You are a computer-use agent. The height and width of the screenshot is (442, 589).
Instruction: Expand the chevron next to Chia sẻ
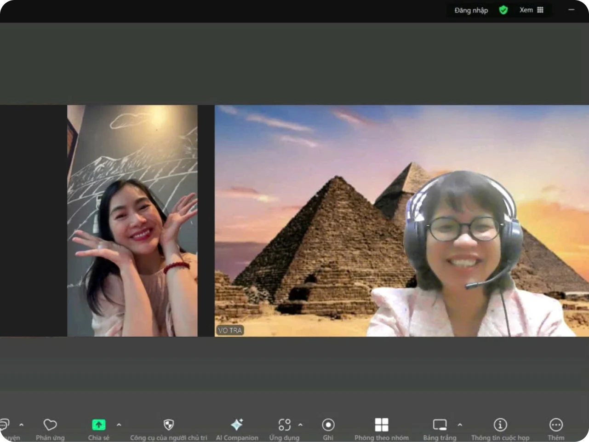click(x=119, y=425)
